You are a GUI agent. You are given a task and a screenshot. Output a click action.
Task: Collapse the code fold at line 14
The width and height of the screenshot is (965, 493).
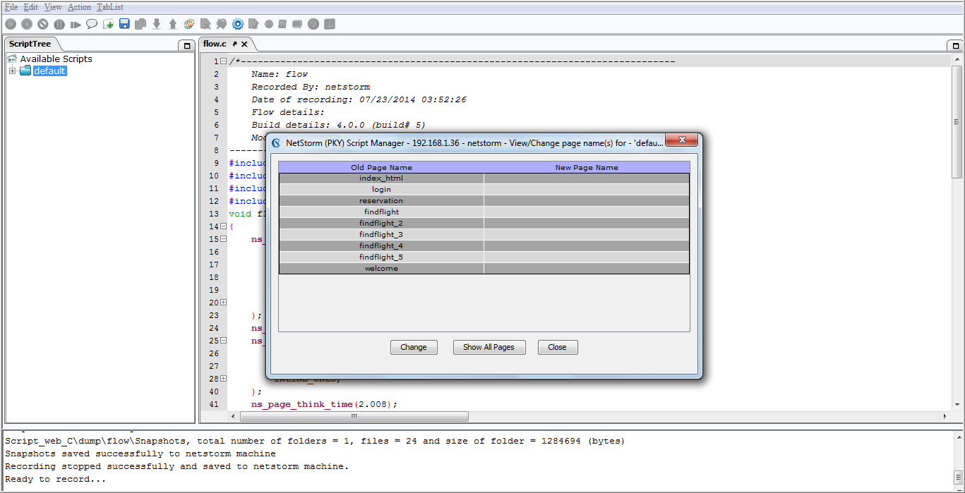[223, 226]
